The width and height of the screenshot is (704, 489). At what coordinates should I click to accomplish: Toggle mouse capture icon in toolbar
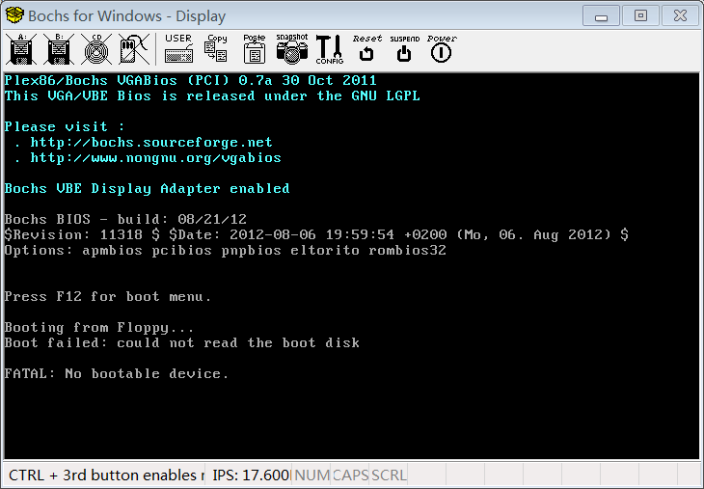[132, 49]
